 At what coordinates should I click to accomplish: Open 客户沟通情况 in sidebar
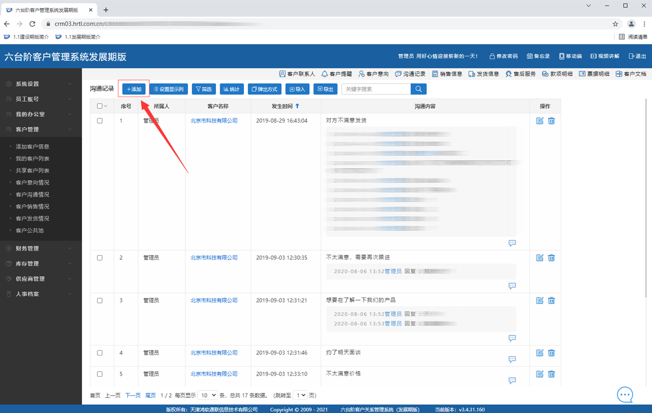(33, 194)
